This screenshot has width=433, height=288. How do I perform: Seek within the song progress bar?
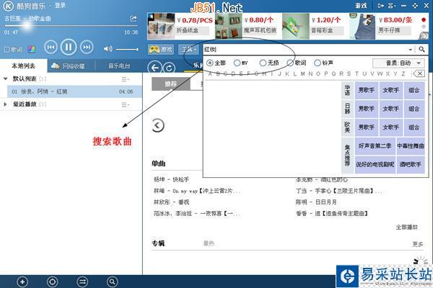(71, 26)
